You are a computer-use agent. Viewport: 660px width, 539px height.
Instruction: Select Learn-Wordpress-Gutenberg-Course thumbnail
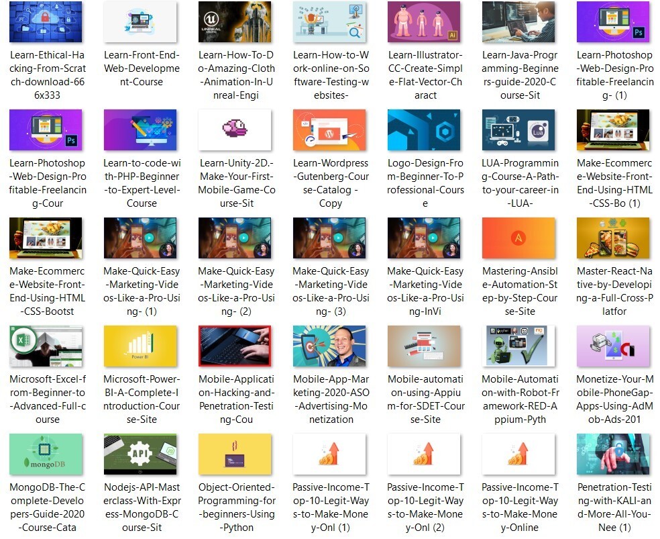329,130
